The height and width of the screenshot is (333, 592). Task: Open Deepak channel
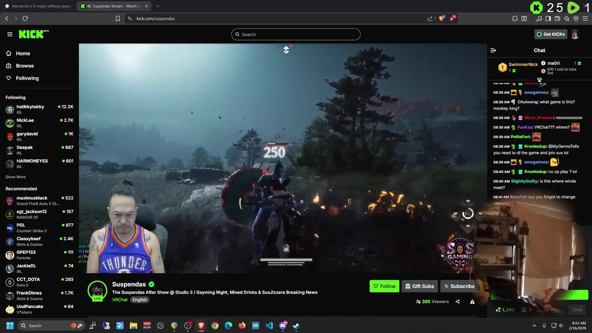click(39, 150)
